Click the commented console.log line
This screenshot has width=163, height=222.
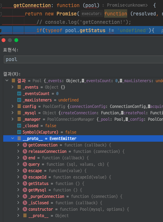84,22
